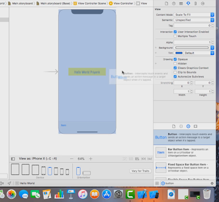The image size is (219, 202).
Task: Click the View breadcrumb item
Action: coord(142,3)
